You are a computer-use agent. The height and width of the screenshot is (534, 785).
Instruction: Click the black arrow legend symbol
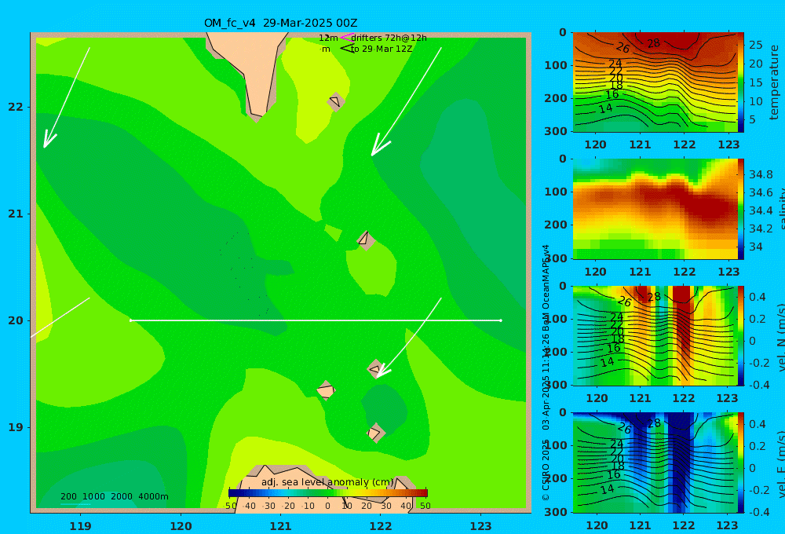click(x=346, y=49)
